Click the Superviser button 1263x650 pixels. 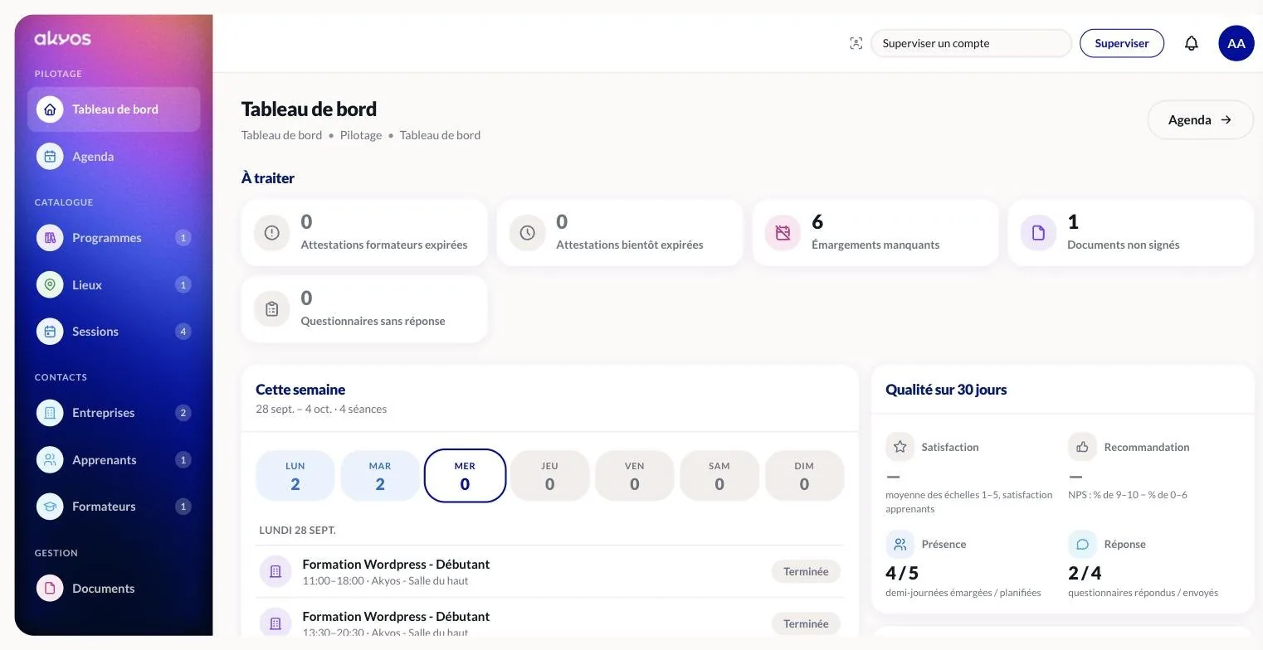pyautogui.click(x=1122, y=43)
